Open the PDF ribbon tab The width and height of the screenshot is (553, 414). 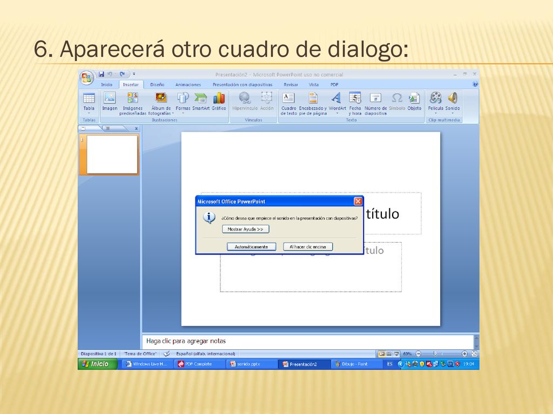(334, 85)
